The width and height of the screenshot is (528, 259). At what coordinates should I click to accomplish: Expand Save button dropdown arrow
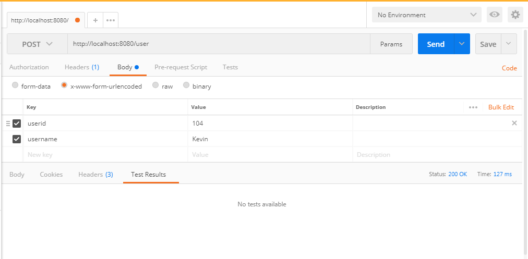click(x=509, y=44)
